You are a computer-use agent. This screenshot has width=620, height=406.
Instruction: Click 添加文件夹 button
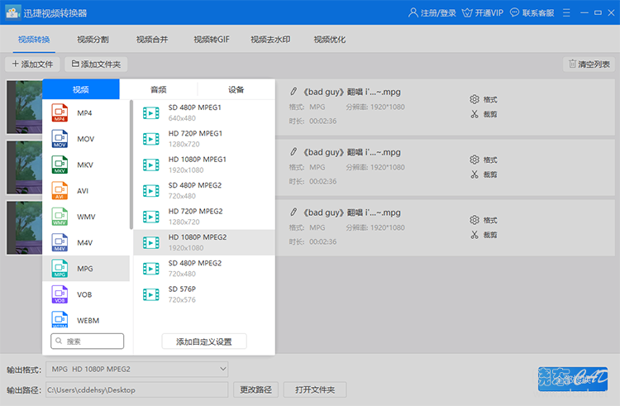pos(96,64)
